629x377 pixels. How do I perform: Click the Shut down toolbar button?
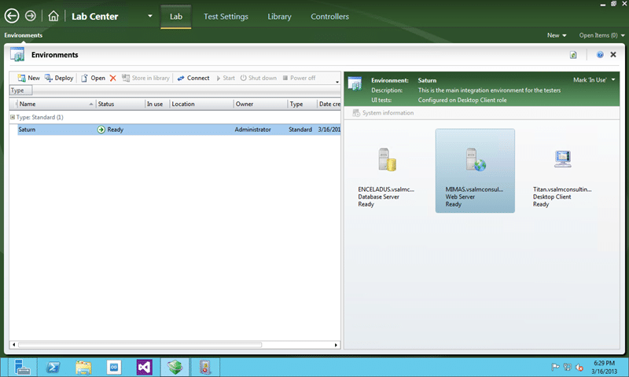259,78
